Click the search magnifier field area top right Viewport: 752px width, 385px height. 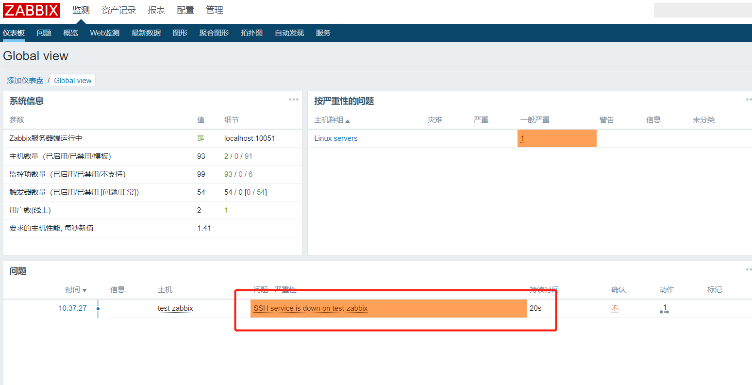(x=702, y=10)
